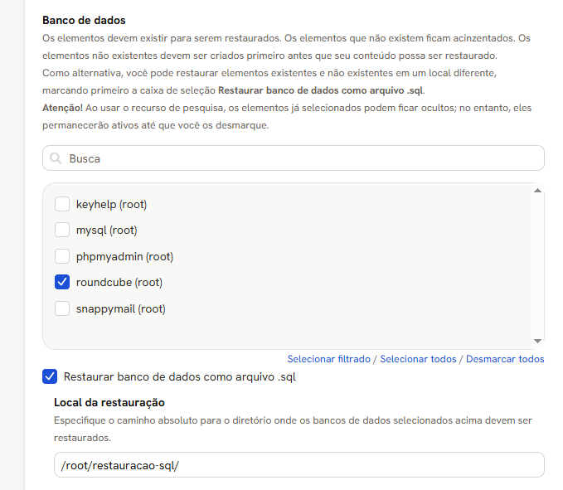
Task: Click the Desmarcar todos link
Action: 505,359
